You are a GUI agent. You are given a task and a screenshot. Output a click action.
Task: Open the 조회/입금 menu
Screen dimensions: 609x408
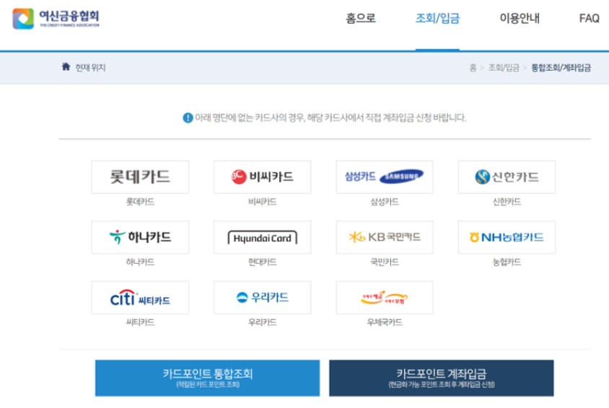click(437, 18)
